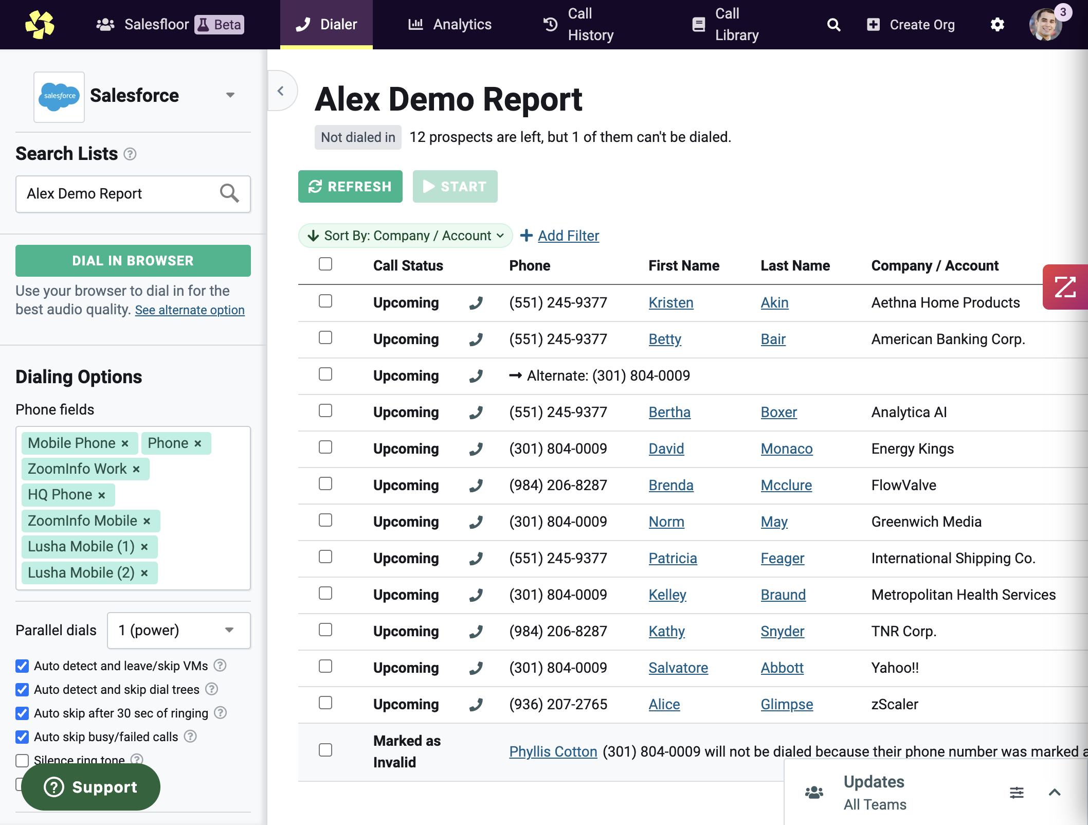Viewport: 1088px width, 825px height.
Task: Open See alternate option link
Action: click(x=190, y=310)
